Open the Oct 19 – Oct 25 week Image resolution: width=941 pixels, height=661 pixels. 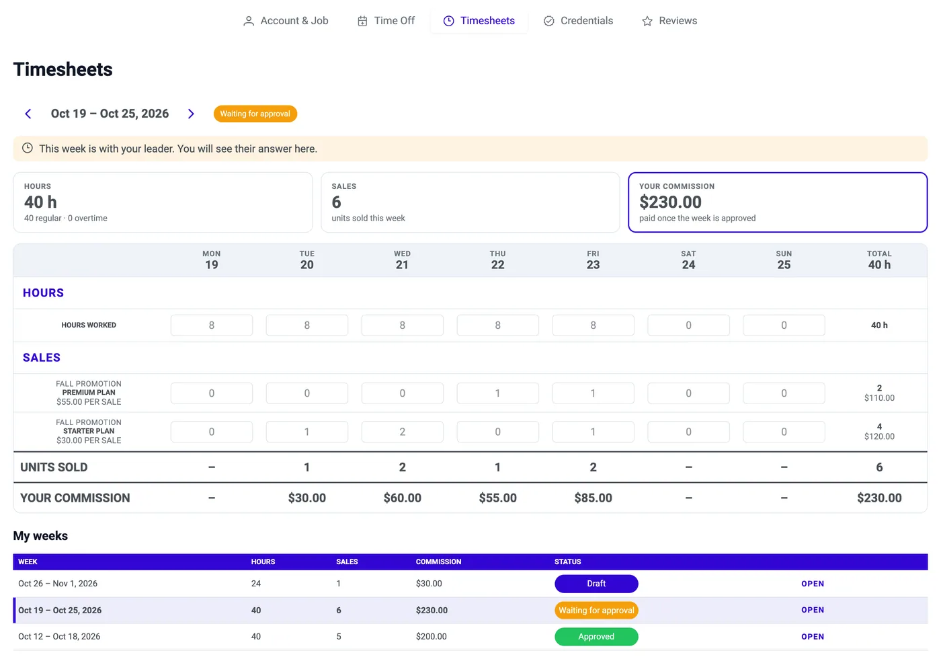click(813, 610)
